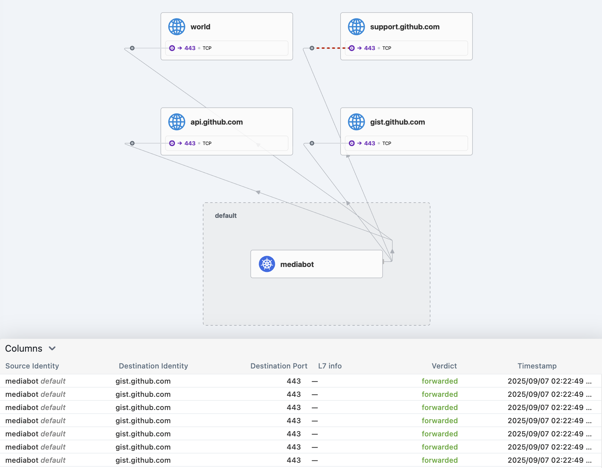Screen dimensions: 602x468
Task: Select the support.github.com card title
Action: click(x=405, y=27)
